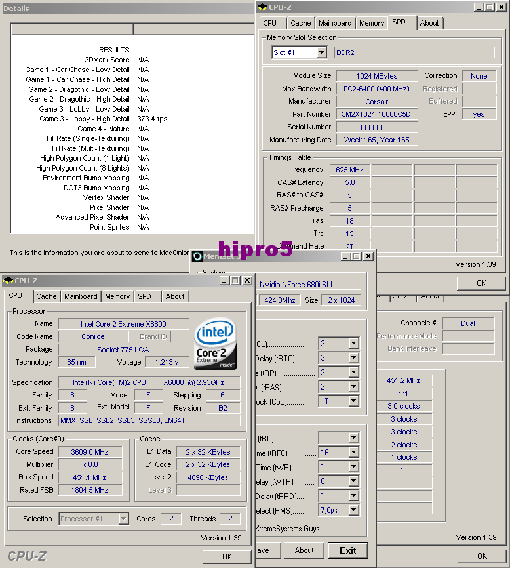Click the Code Name value Conroe

(x=92, y=336)
